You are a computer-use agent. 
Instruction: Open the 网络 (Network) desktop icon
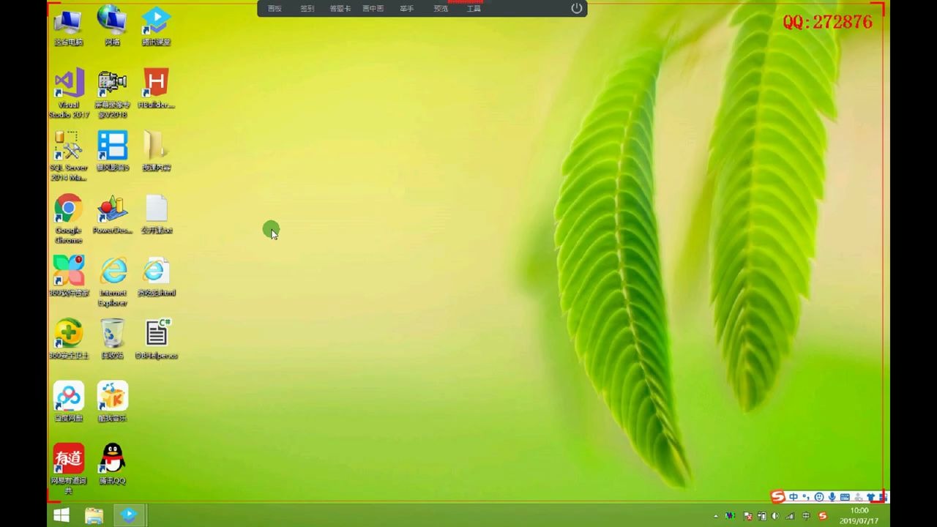pyautogui.click(x=112, y=27)
